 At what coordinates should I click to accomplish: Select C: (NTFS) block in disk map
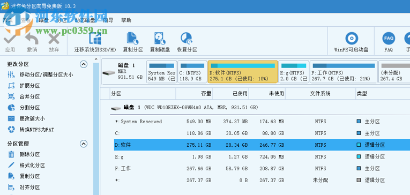pos(192,72)
